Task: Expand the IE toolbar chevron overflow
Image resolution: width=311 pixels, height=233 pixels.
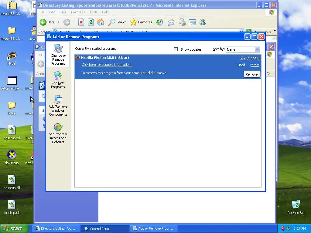Action: coord(275,31)
